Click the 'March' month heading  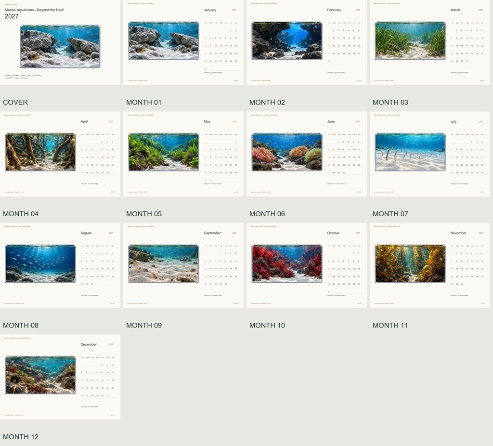click(x=455, y=10)
